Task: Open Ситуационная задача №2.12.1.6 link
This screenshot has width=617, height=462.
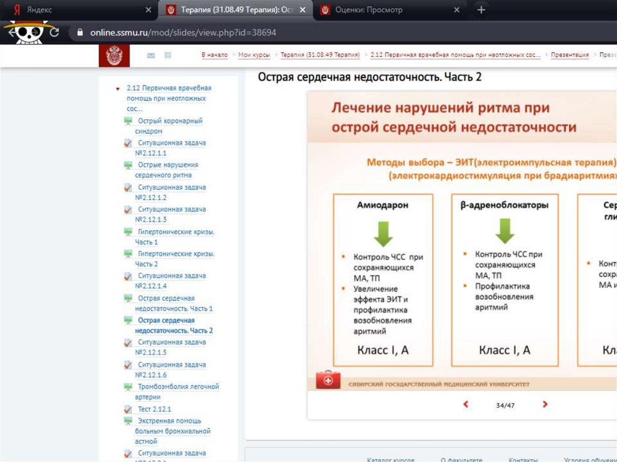Action: [x=171, y=370]
